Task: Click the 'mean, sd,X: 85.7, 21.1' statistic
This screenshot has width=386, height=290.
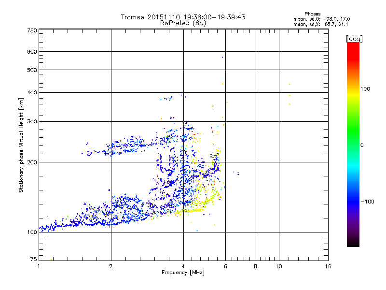Action: pos(320,24)
